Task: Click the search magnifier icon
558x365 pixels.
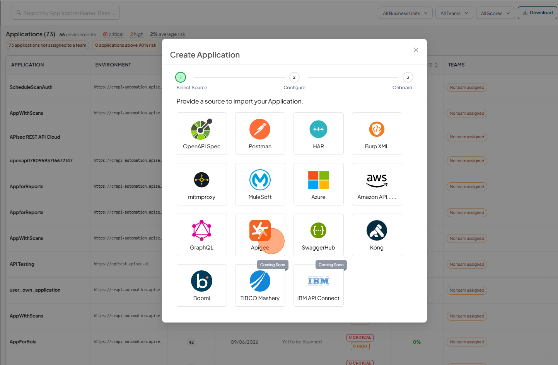Action: point(19,13)
